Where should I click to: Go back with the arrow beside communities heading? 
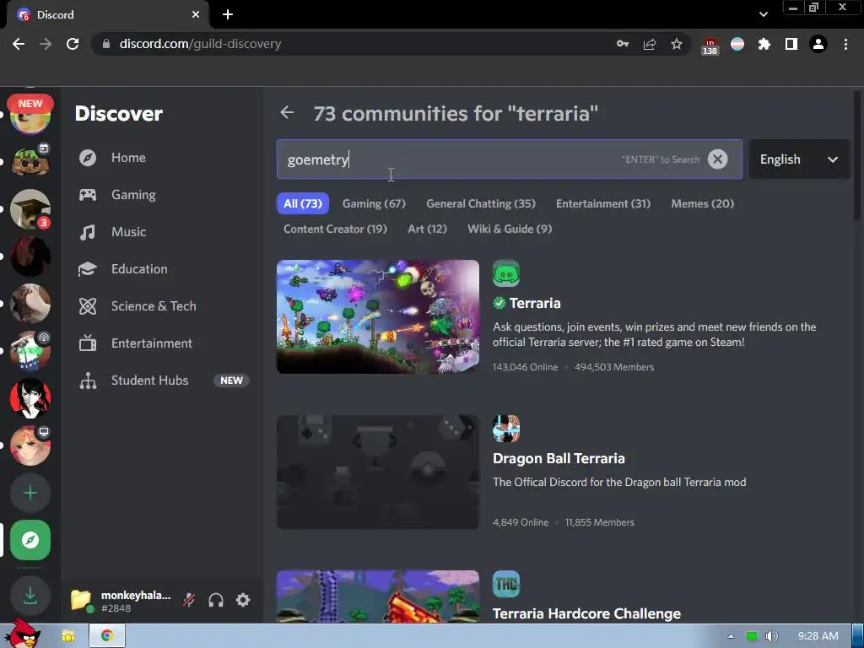287,113
